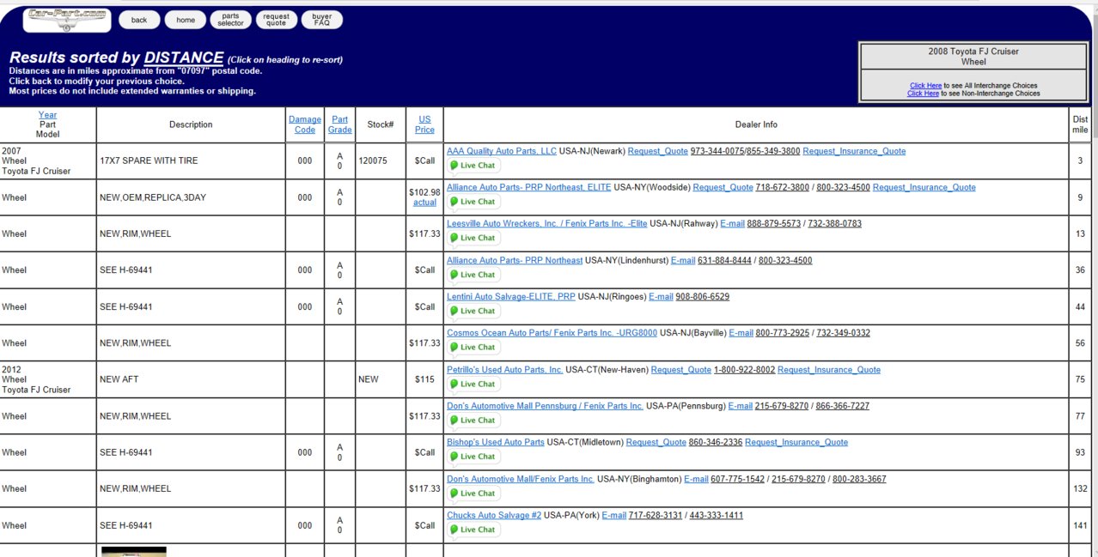Start Live Chat with Cosmos Ocean Auto Parts
This screenshot has height=557, width=1098.
(x=473, y=347)
